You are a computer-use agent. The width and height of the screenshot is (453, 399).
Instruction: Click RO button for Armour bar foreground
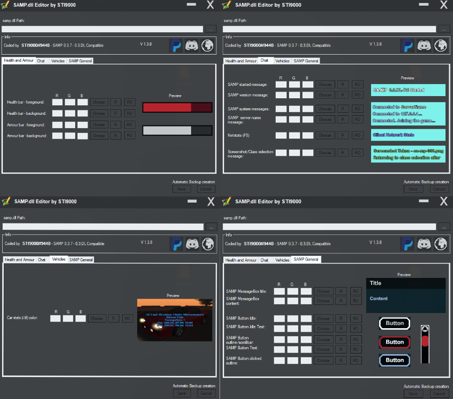coord(130,125)
